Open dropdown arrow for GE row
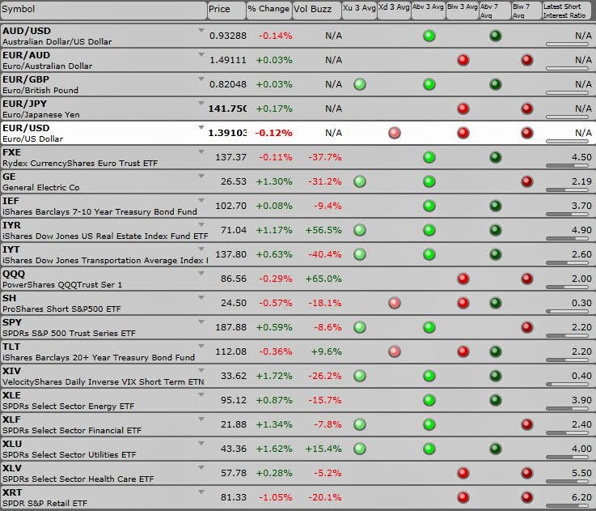This screenshot has width=596, height=511. [201, 177]
